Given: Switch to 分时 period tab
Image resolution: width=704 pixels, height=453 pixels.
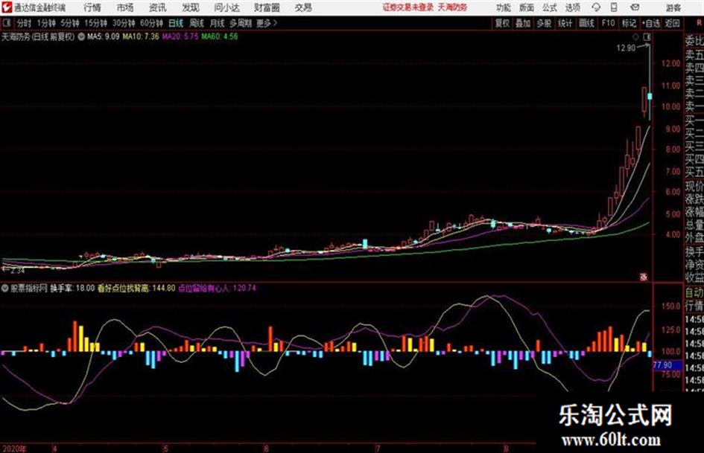Looking at the screenshot, I should pyautogui.click(x=25, y=23).
